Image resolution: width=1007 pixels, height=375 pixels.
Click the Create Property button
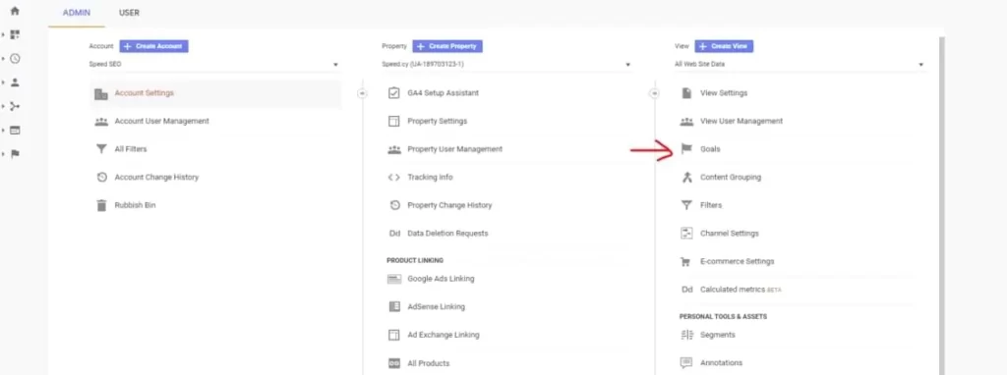coord(447,46)
